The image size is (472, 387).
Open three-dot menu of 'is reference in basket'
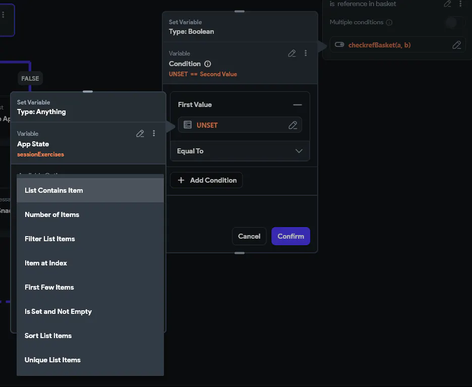(460, 4)
